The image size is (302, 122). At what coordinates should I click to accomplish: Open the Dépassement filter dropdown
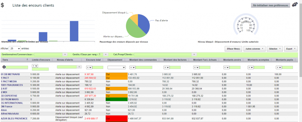(x=116, y=68)
